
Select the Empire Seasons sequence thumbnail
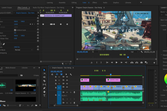coord(26,86)
